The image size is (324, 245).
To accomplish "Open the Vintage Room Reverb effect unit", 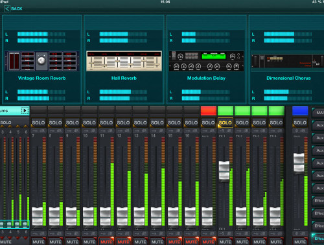I will (41, 61).
